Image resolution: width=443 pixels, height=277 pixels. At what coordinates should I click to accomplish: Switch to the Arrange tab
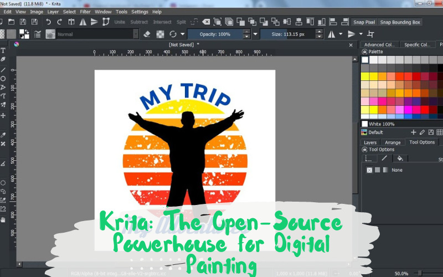pyautogui.click(x=393, y=142)
